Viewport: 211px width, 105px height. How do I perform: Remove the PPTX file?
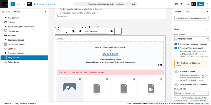134,79
